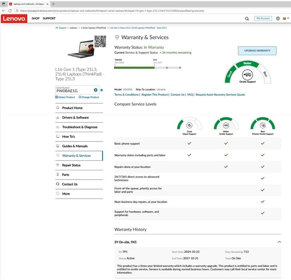Open the site search magnifier icon
The width and height of the screenshot is (291, 280).
[x=247, y=18]
